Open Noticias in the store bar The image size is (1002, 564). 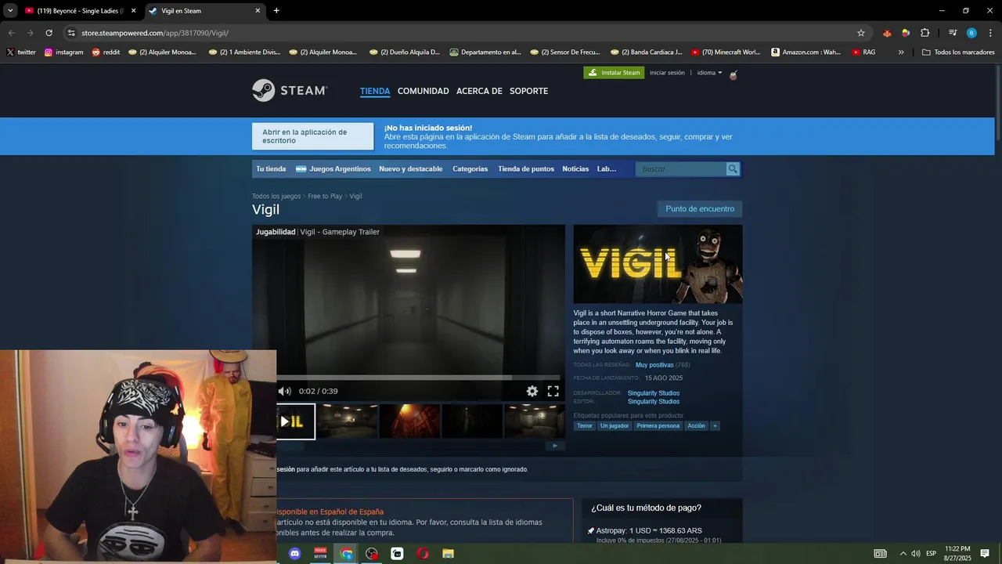575,169
